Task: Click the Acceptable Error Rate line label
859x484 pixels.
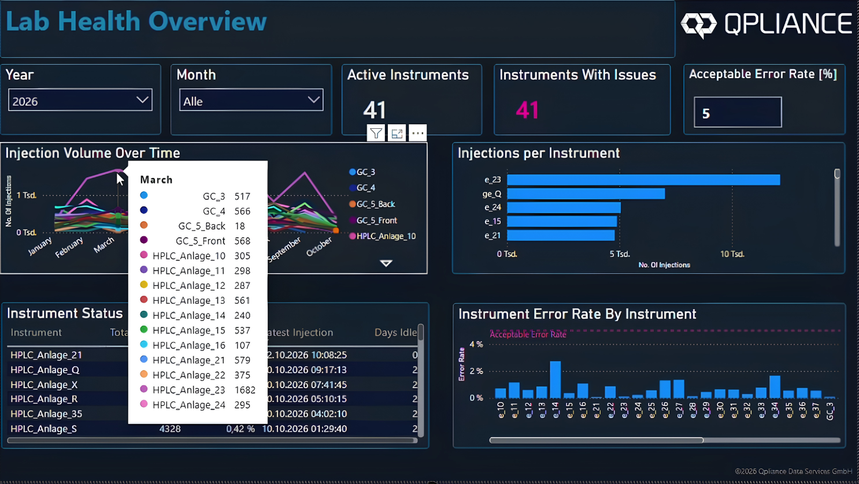Action: tap(528, 334)
